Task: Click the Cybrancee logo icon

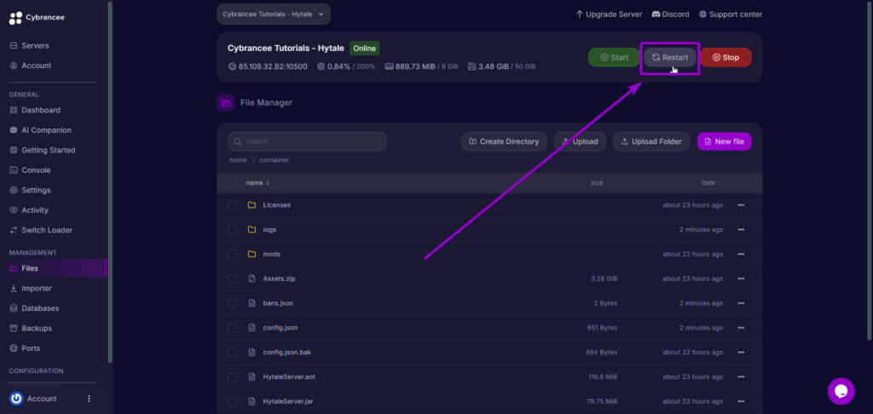Action: pos(15,18)
